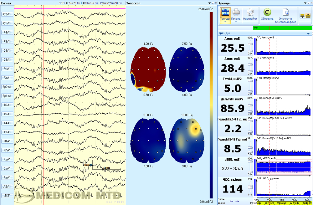The width and height of the screenshot is (313, 205).
Task: Click the ПользМ(9-18 Гц) trend graph
Action: [x=284, y=146]
